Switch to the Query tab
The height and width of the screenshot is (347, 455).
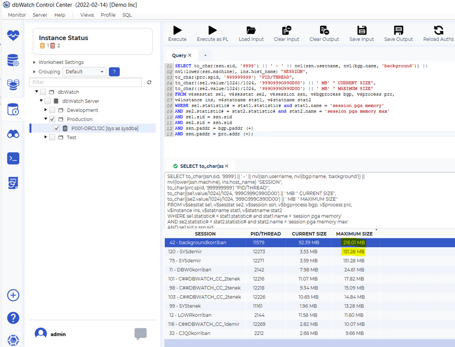(x=182, y=55)
